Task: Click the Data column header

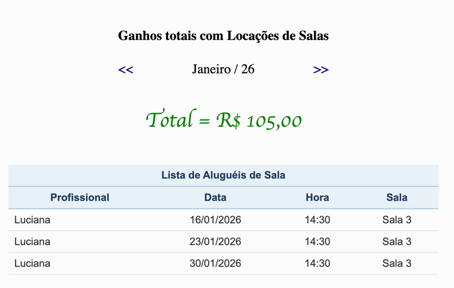Action: click(215, 198)
